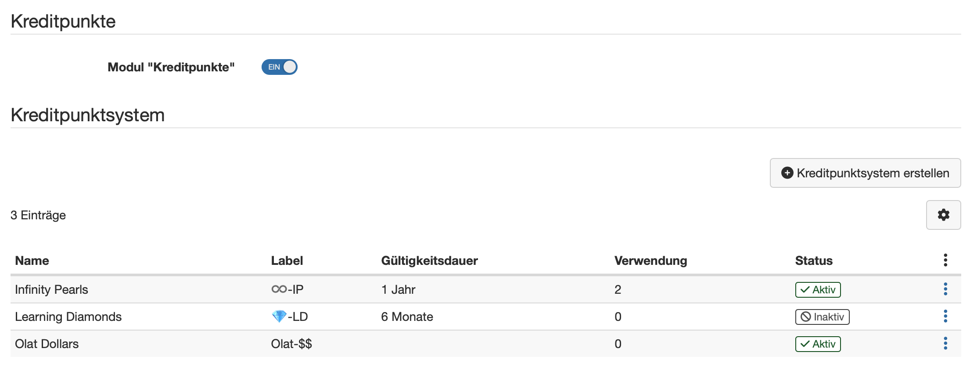
Task: Select the Infinity Pearls entry name
Action: click(x=51, y=289)
